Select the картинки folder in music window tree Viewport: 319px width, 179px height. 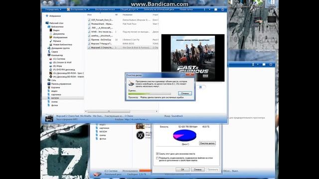tap(56, 94)
